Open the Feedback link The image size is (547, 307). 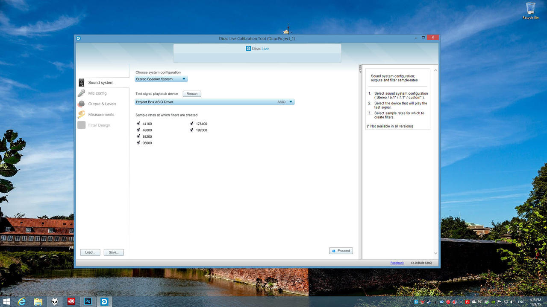pos(397,263)
